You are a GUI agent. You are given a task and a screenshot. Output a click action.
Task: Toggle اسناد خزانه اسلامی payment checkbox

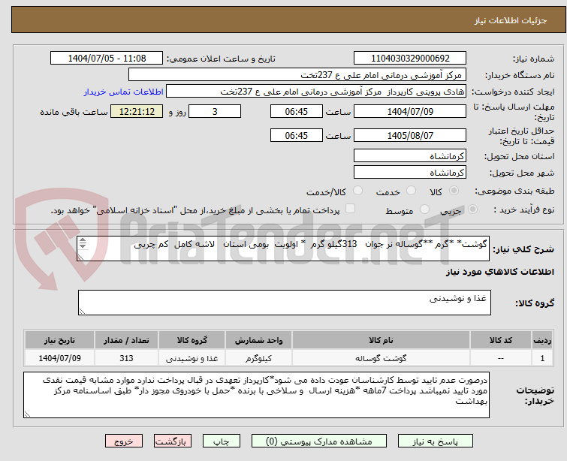[350, 209]
